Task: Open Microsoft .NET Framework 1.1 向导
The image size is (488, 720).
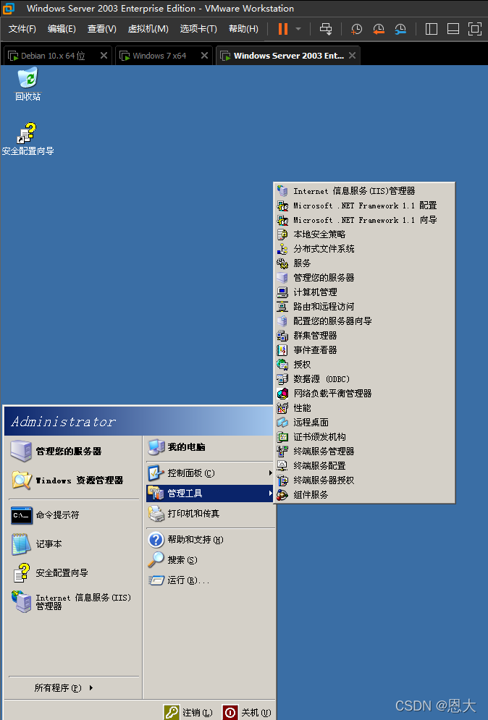Action: point(364,220)
